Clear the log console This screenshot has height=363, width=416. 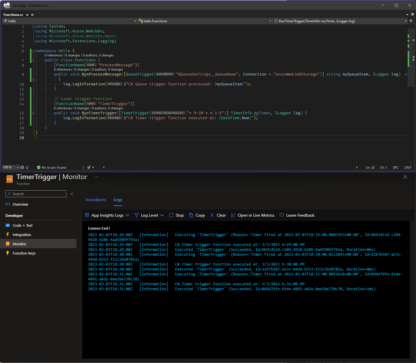pyautogui.click(x=218, y=215)
